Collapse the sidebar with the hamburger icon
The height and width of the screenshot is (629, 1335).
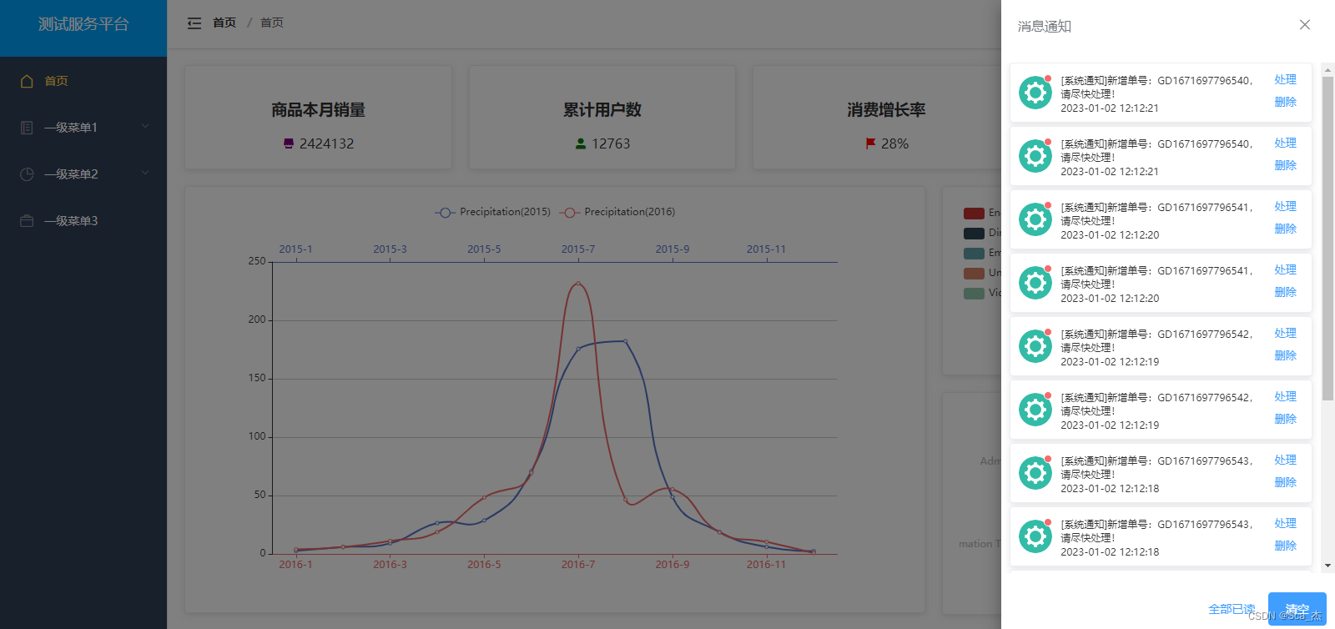coord(194,23)
